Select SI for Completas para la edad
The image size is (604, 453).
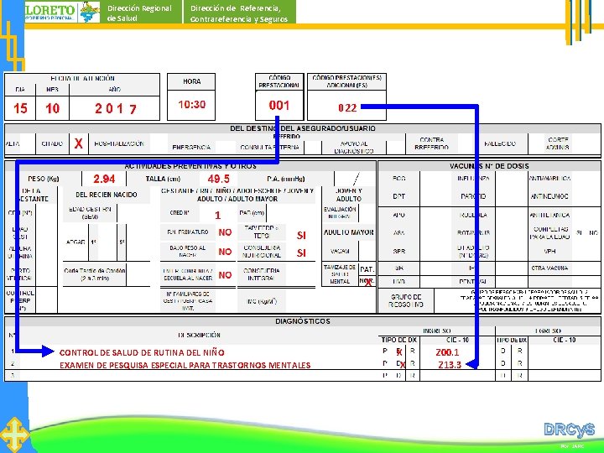click(x=579, y=232)
